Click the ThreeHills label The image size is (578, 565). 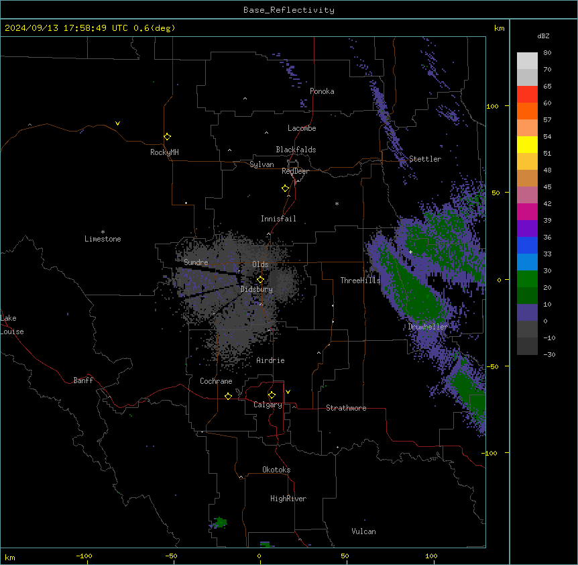click(x=360, y=280)
